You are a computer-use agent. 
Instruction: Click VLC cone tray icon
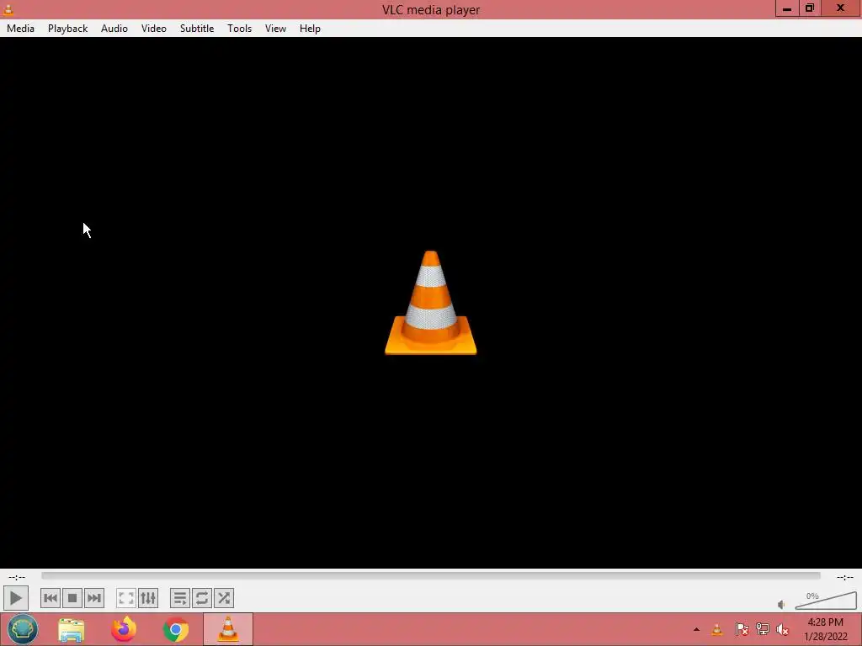717,629
